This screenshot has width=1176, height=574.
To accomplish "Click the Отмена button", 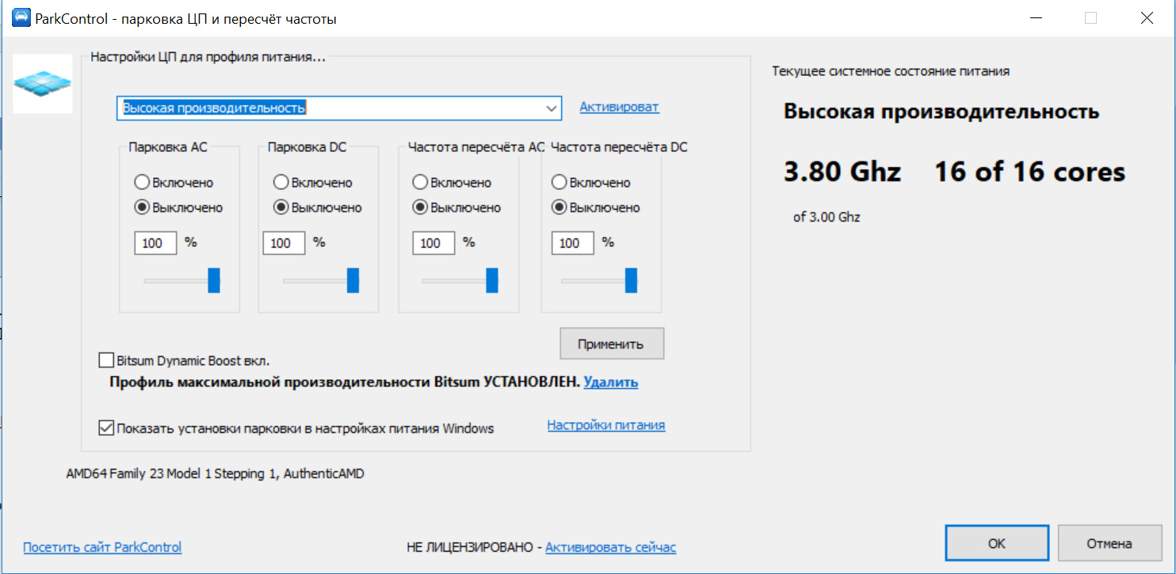I will [x=1109, y=543].
